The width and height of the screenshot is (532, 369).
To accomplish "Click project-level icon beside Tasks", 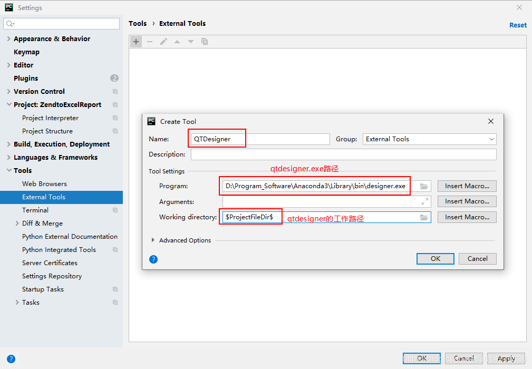I will (115, 303).
